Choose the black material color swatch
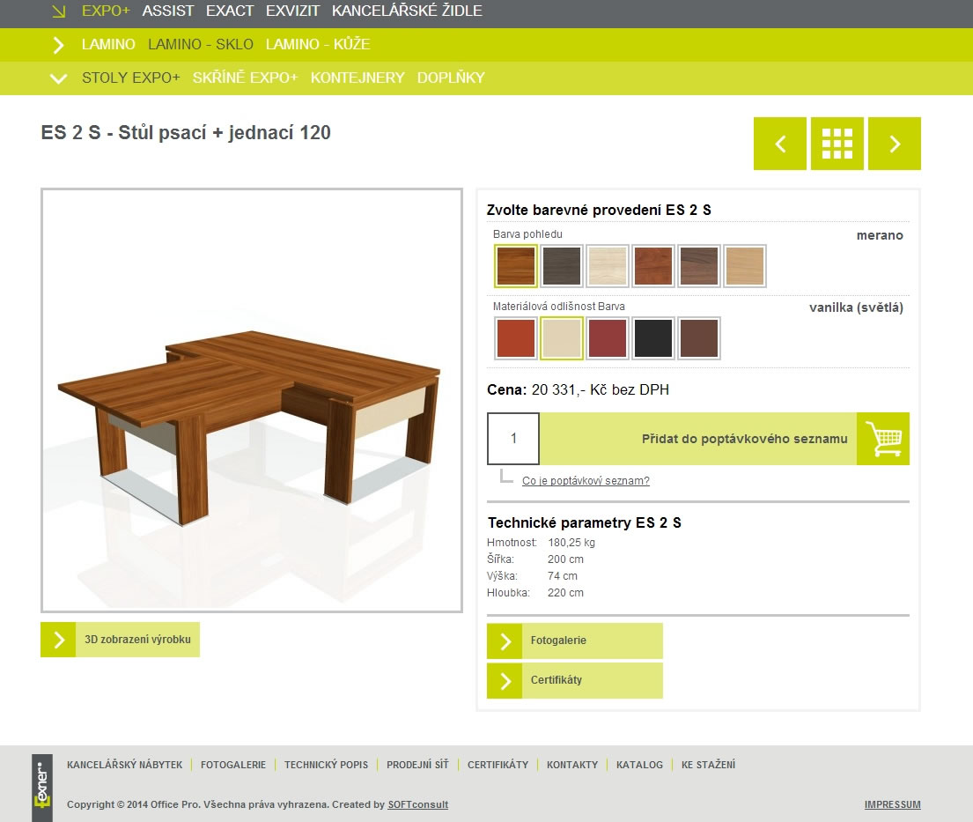973x822 pixels. pos(653,338)
